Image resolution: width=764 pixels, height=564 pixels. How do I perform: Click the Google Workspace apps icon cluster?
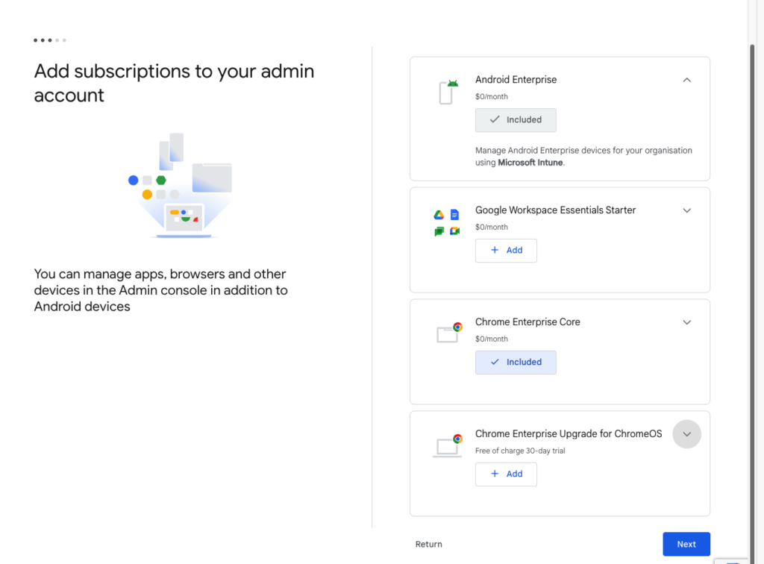[447, 222]
